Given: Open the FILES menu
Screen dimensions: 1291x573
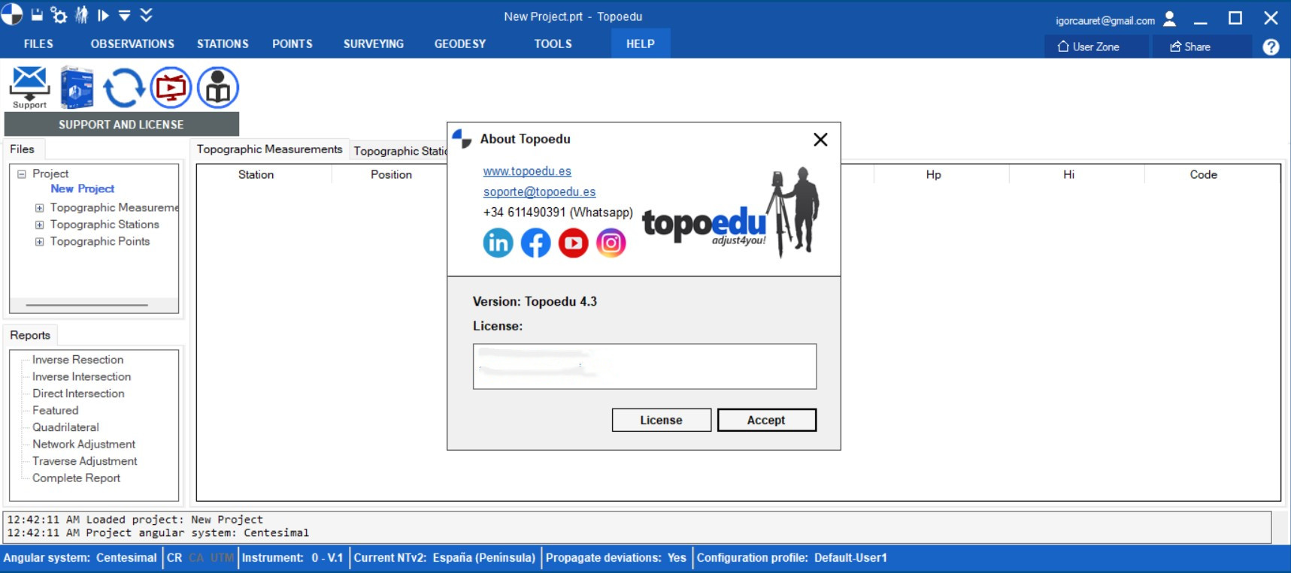Looking at the screenshot, I should [x=38, y=44].
